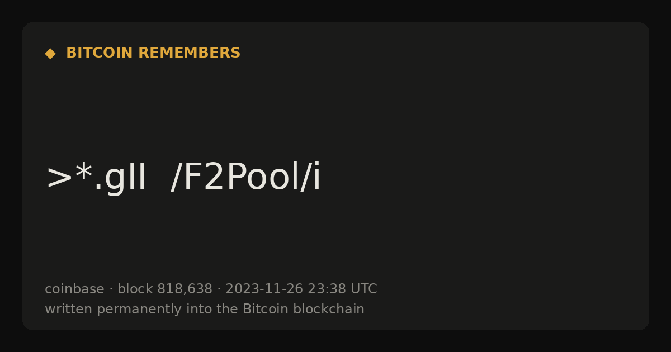Click the 23:38 time value
The image size is (671, 352).
pyautogui.click(x=327, y=289)
